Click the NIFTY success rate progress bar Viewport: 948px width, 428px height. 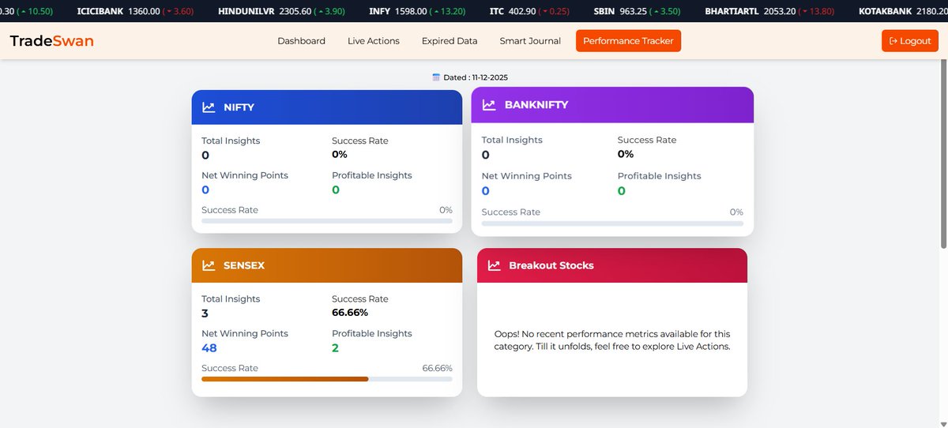(x=327, y=221)
